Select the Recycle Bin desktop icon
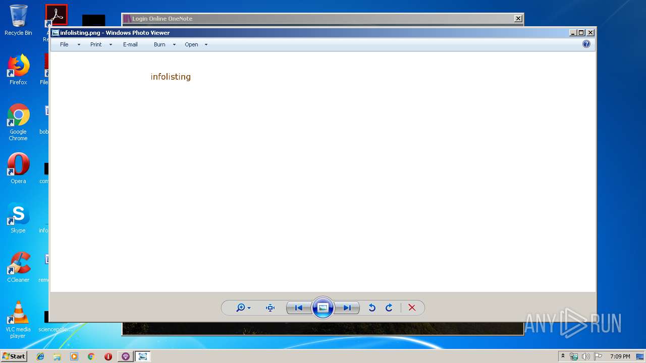The image size is (646, 363). tap(18, 20)
